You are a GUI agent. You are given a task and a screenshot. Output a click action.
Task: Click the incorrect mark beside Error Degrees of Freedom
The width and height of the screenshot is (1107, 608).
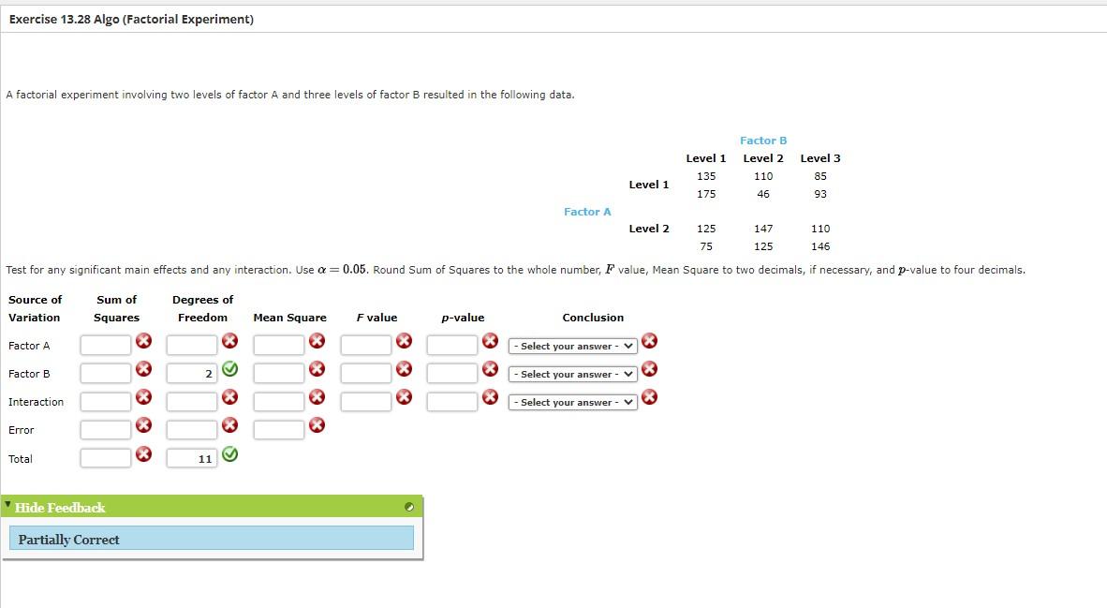(230, 424)
